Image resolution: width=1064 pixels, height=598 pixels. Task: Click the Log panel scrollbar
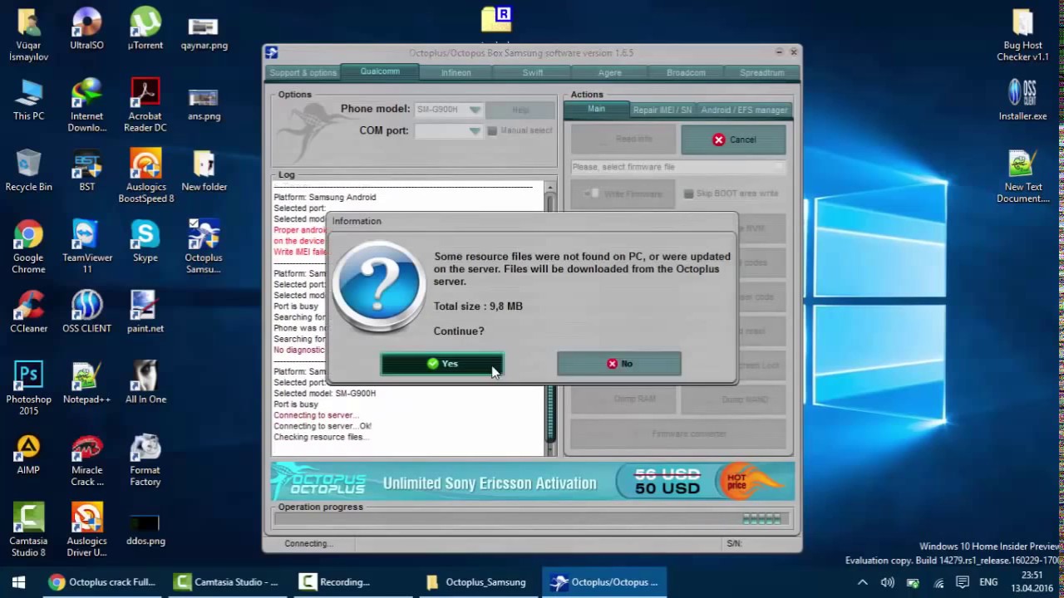549,318
